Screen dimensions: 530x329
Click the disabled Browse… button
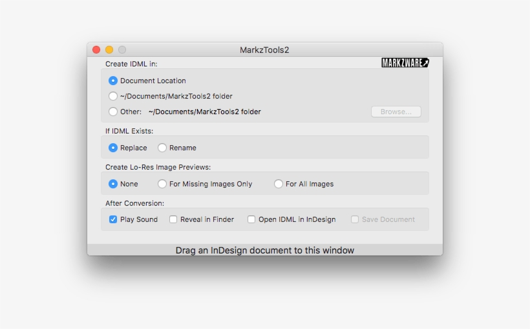coord(396,112)
